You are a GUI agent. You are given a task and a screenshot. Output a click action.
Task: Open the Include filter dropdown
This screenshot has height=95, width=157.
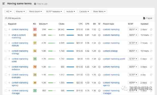pos(71,11)
